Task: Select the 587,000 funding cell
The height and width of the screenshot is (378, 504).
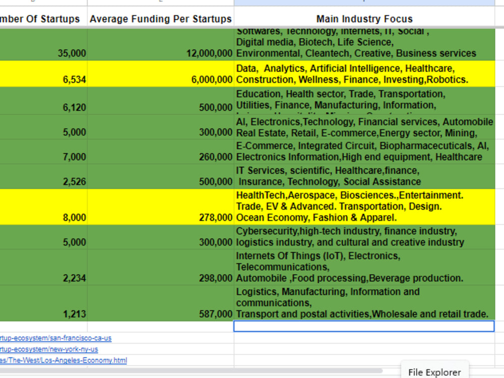Action: [x=160, y=303]
